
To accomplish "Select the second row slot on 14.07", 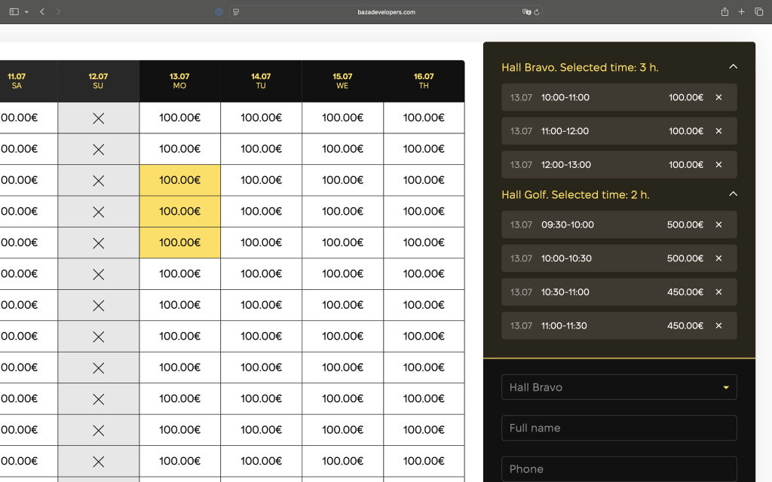I will pos(262,148).
